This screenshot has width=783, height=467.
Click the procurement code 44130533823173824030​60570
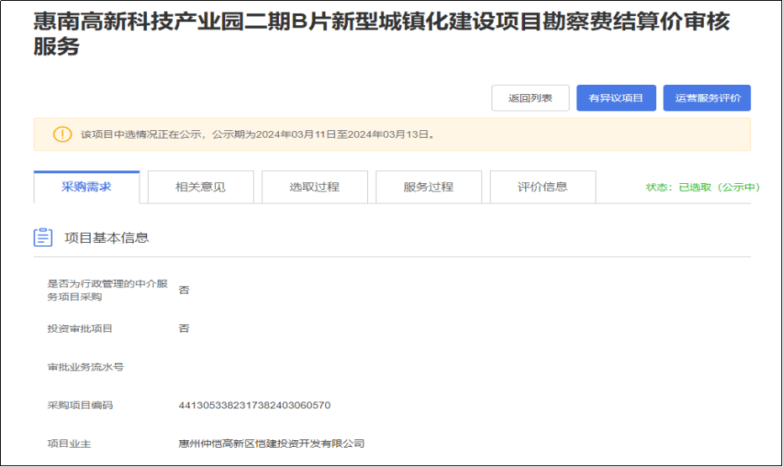tap(255, 405)
